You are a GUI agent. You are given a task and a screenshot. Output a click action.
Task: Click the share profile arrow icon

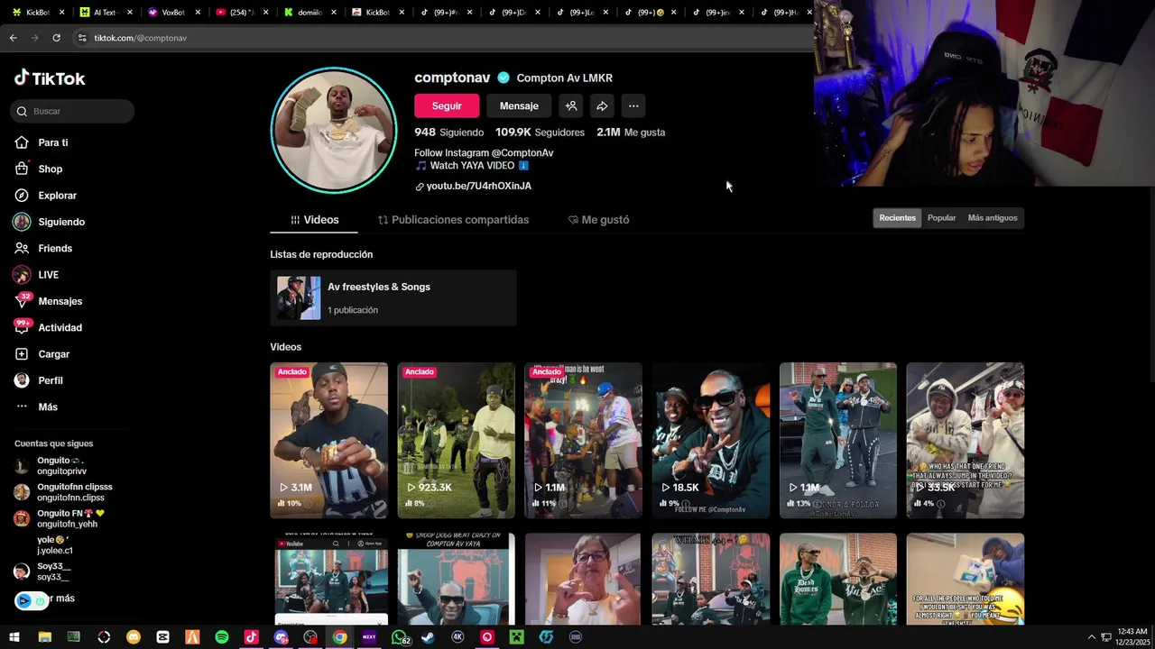pyautogui.click(x=602, y=106)
